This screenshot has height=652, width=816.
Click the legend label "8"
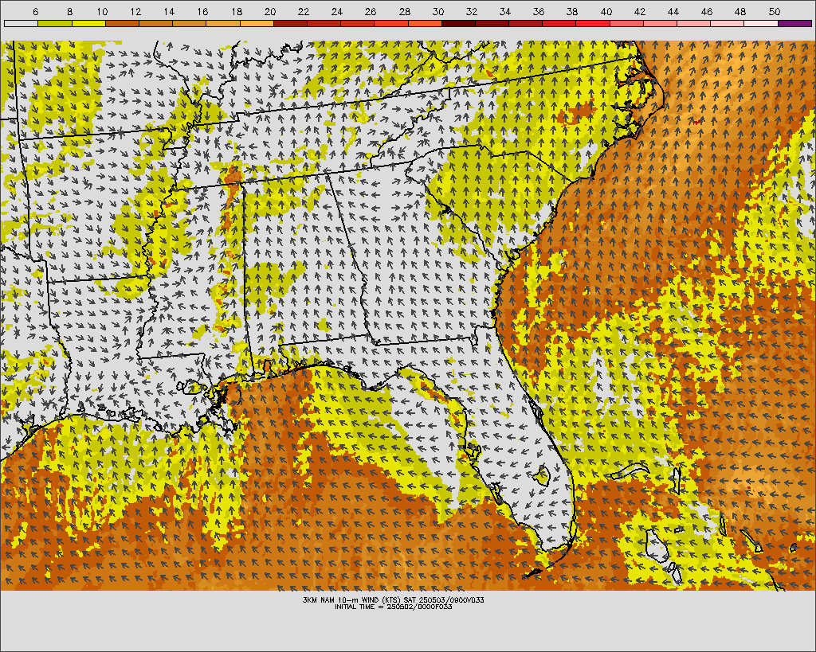coord(70,11)
